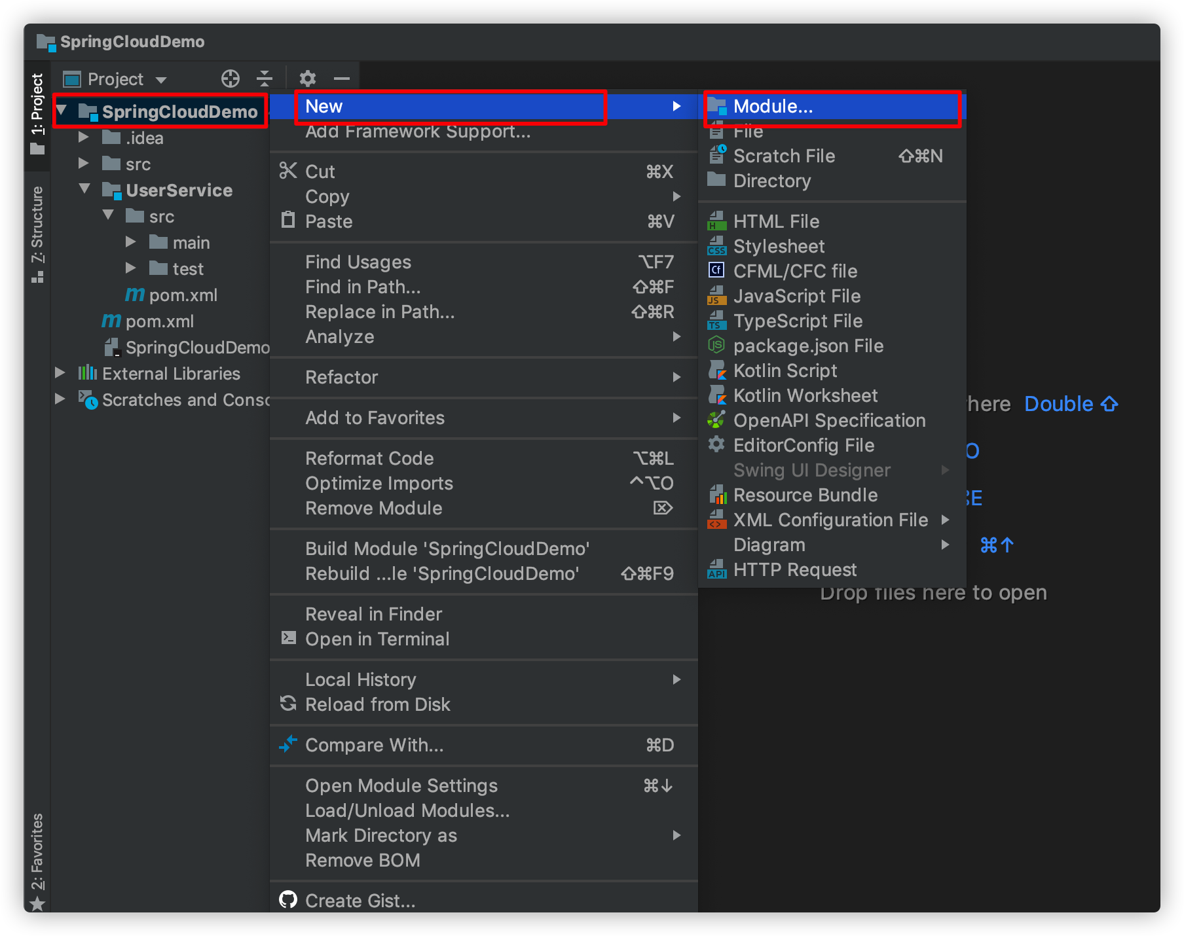Viewport: 1184px width, 936px height.
Task: Select UserService pom.xml file
Action: [x=172, y=295]
